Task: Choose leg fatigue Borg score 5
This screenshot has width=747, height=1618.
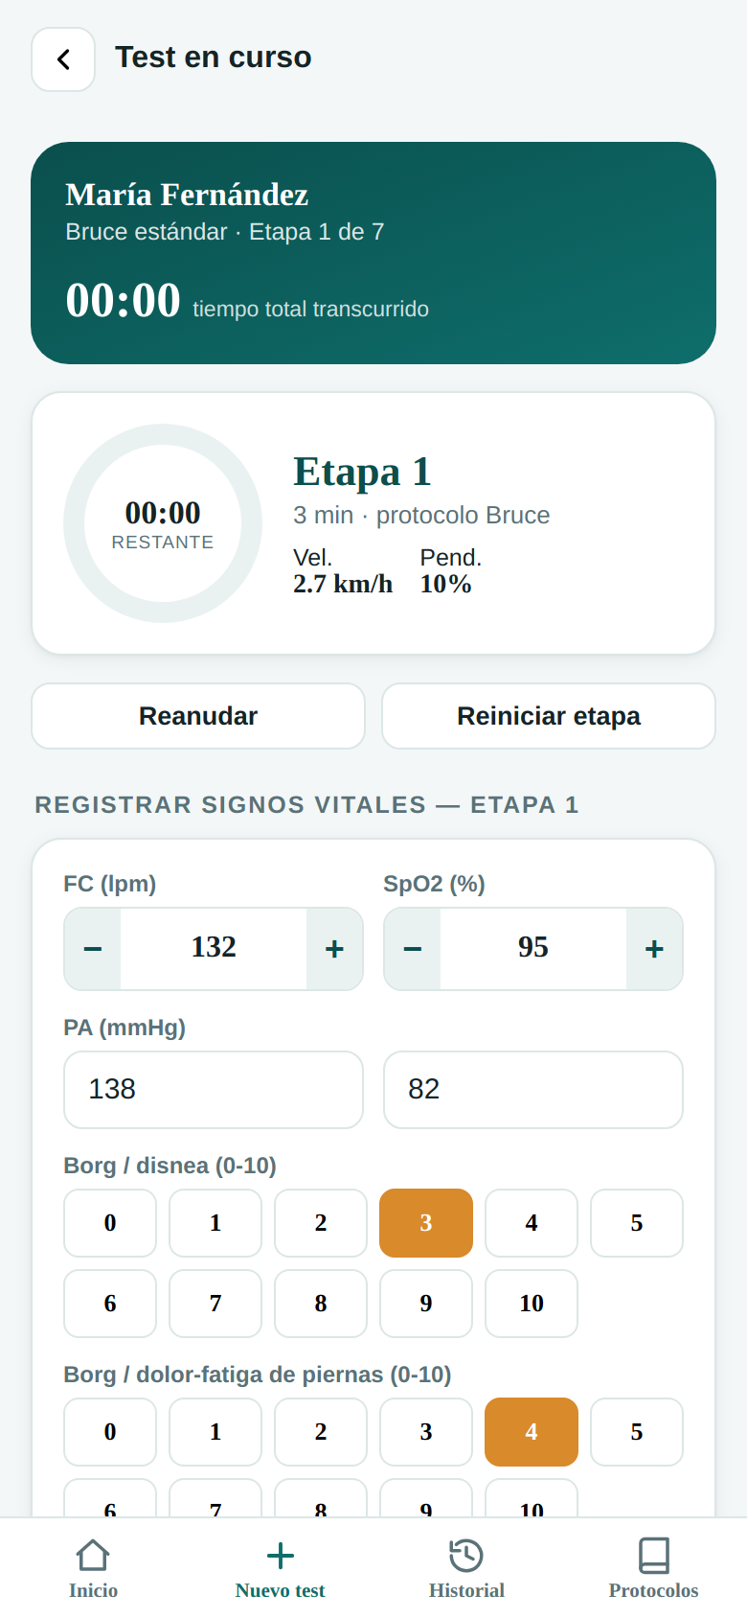Action: coord(637,1432)
